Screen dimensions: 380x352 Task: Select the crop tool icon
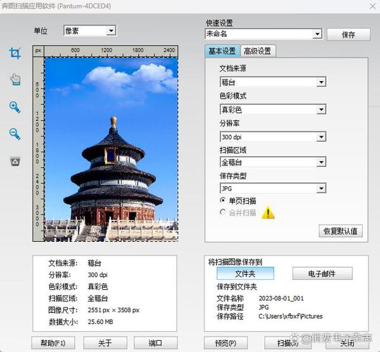pos(15,53)
